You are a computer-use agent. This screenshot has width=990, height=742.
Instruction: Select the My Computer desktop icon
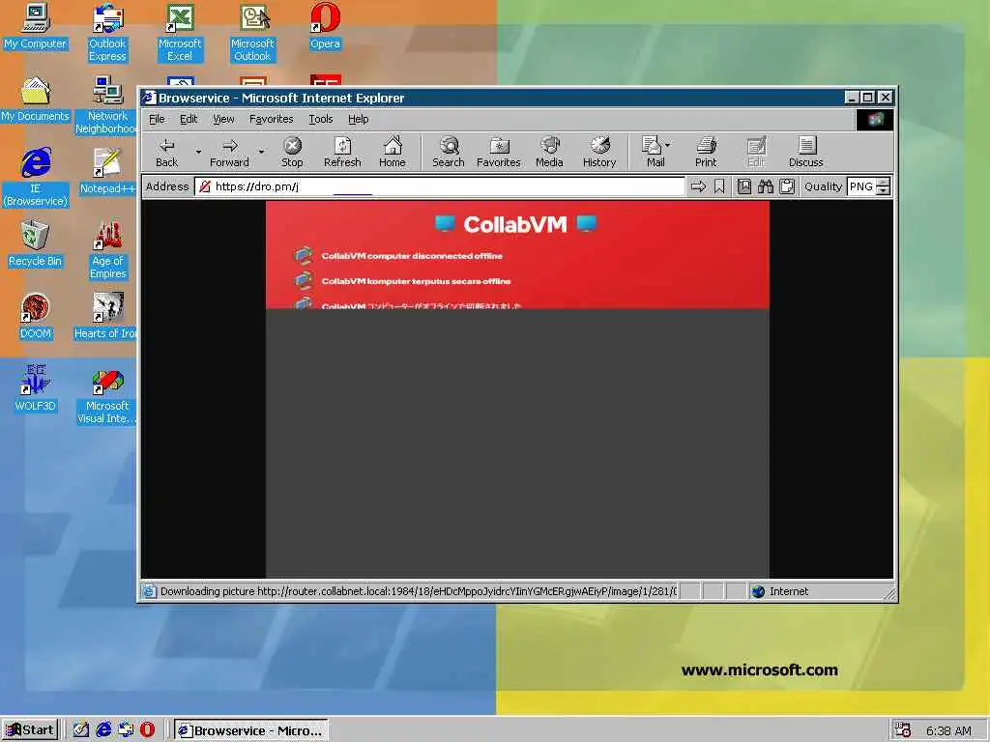35,26
